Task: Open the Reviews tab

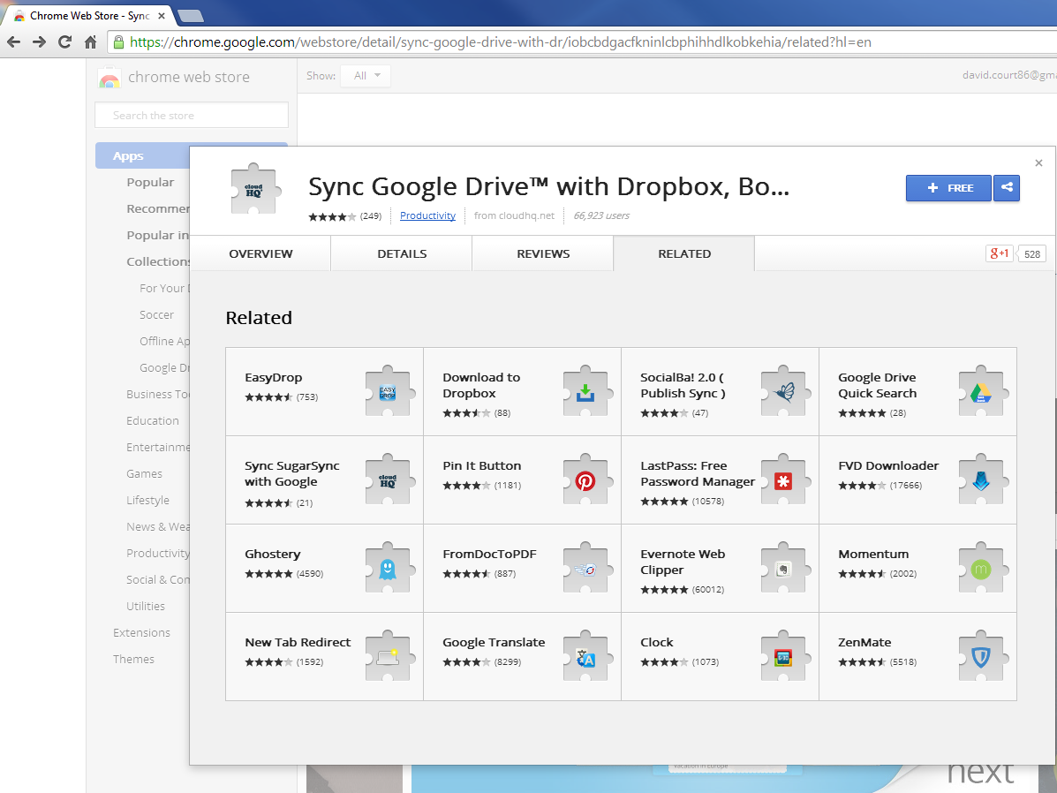Action: 543,253
